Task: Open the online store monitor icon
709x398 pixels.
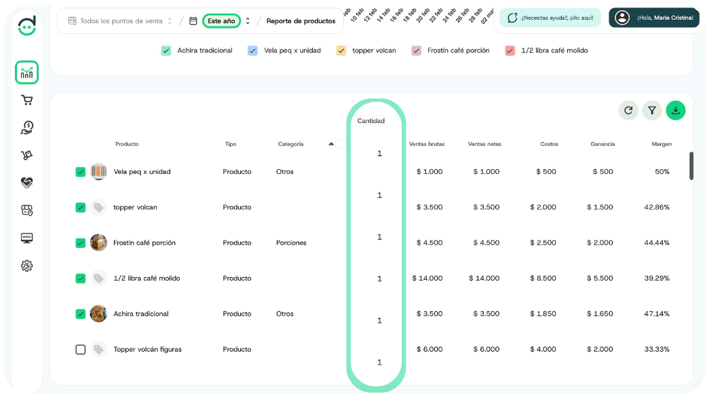Action: [26, 238]
